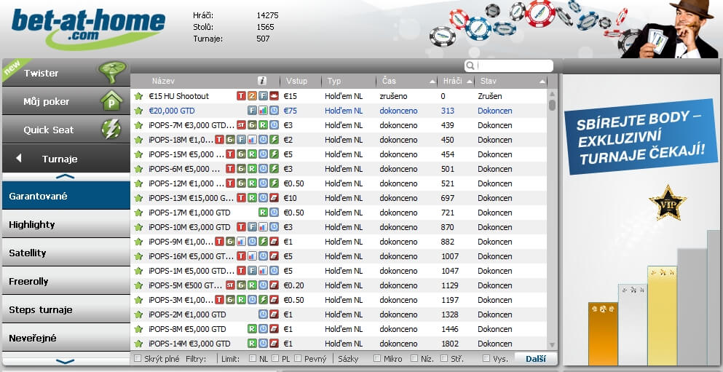Click red striped icon on iPOPS-13M row

(x=274, y=198)
